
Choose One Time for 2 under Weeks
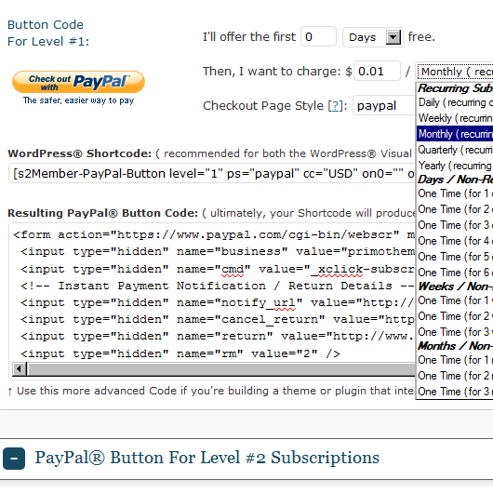click(455, 316)
